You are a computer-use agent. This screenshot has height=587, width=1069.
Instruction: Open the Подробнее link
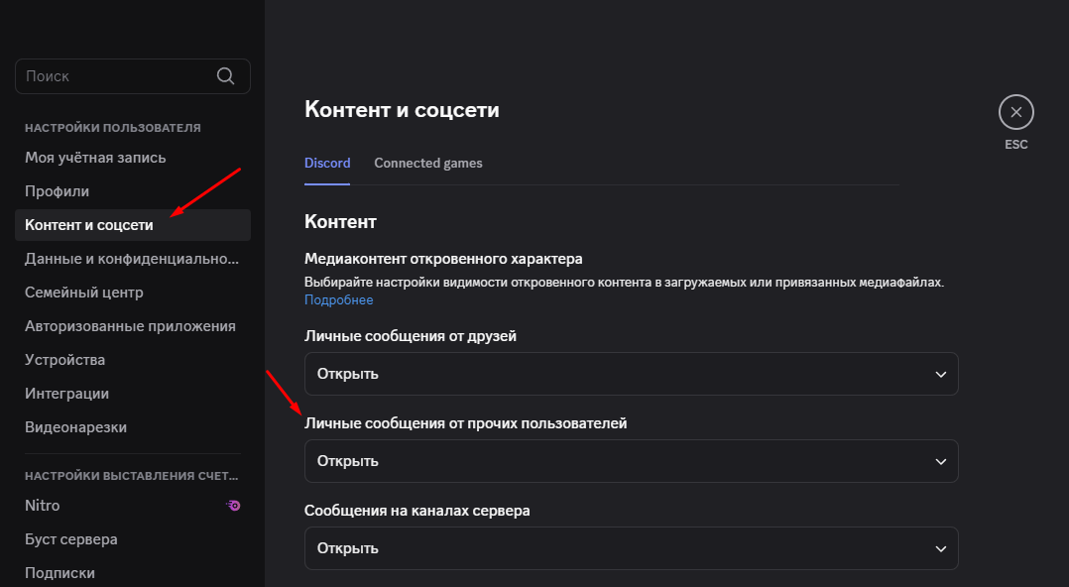click(x=339, y=300)
